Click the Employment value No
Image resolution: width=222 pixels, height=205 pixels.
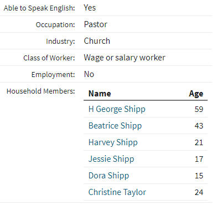coord(89,74)
